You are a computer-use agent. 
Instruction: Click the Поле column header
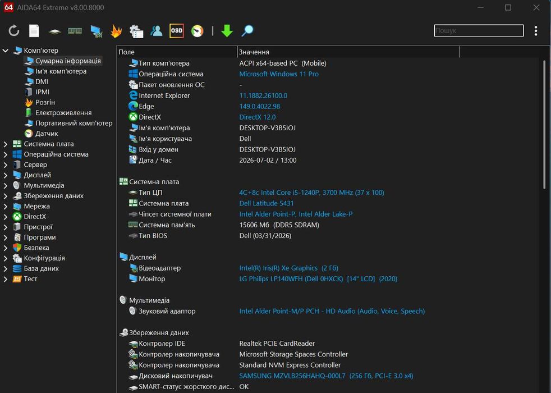177,52
